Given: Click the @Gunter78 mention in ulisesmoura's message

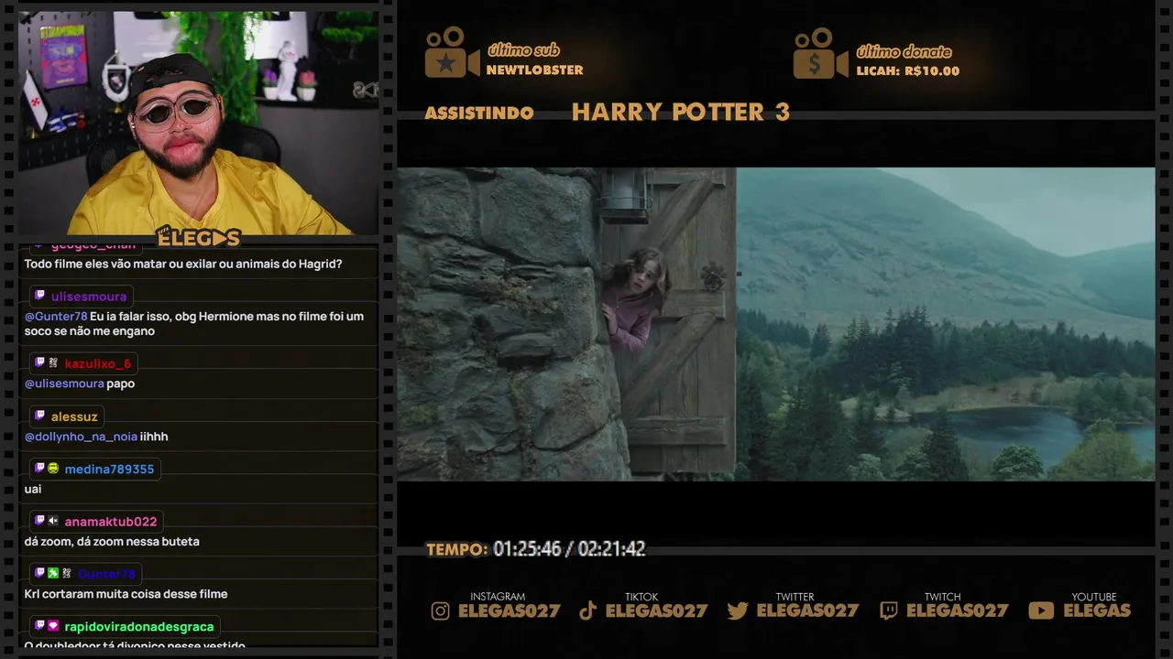Looking at the screenshot, I should pyautogui.click(x=56, y=317).
